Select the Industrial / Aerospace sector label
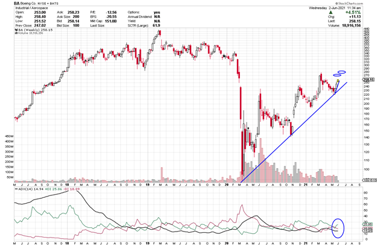This screenshot has width=377, height=246. click(x=31, y=8)
